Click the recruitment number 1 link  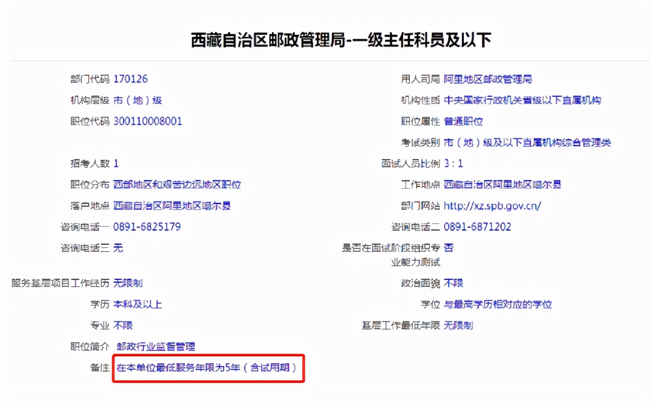[116, 163]
